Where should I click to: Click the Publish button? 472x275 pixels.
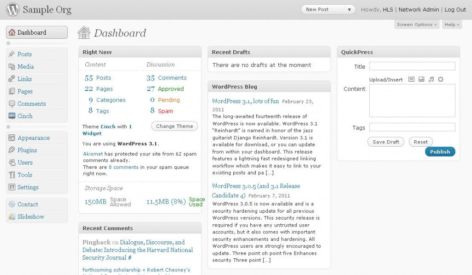click(x=440, y=151)
